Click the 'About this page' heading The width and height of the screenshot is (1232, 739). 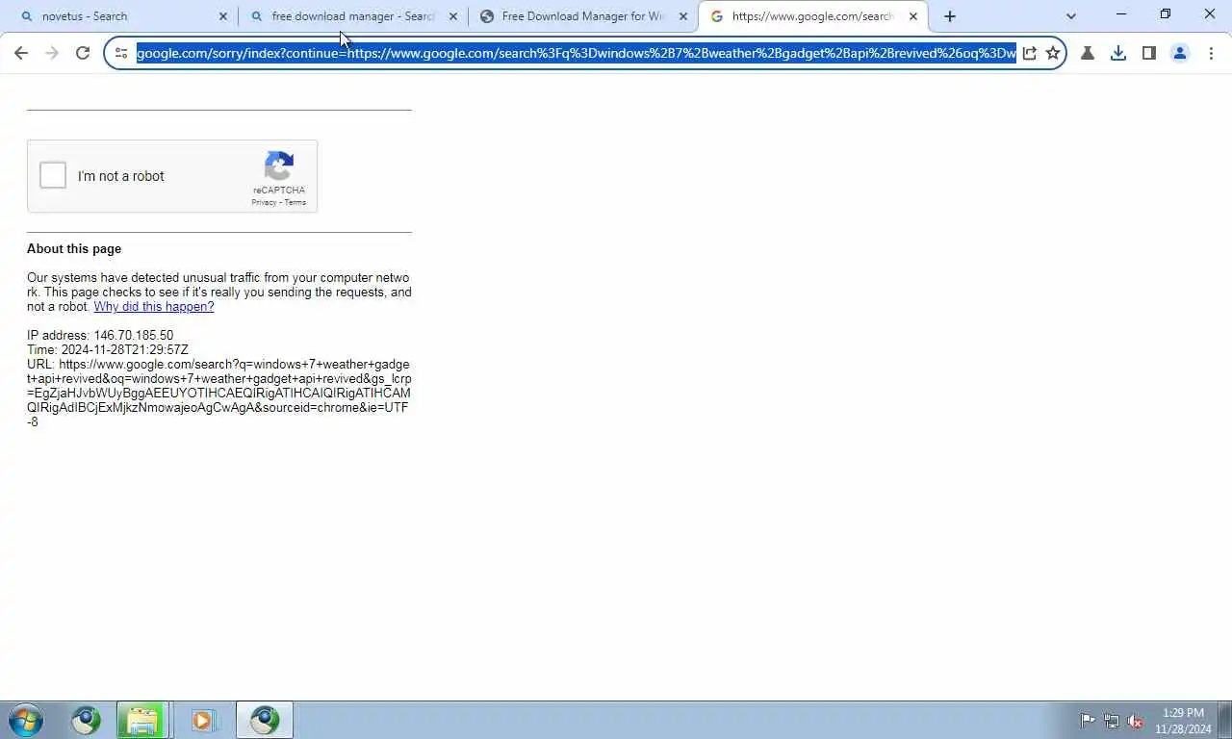click(74, 248)
